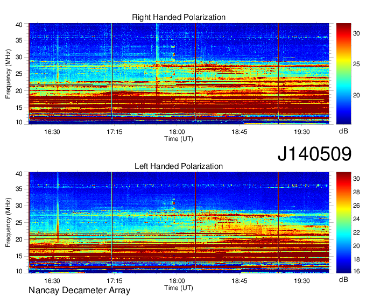Click the 15 MHz tick on lower plot
The image size is (366, 297).
(x=19, y=256)
